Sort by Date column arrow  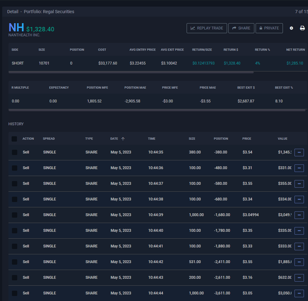[123, 139]
